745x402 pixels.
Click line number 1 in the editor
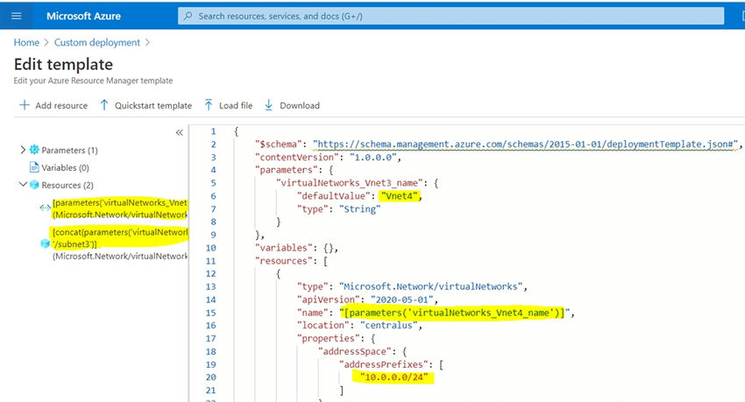point(213,131)
